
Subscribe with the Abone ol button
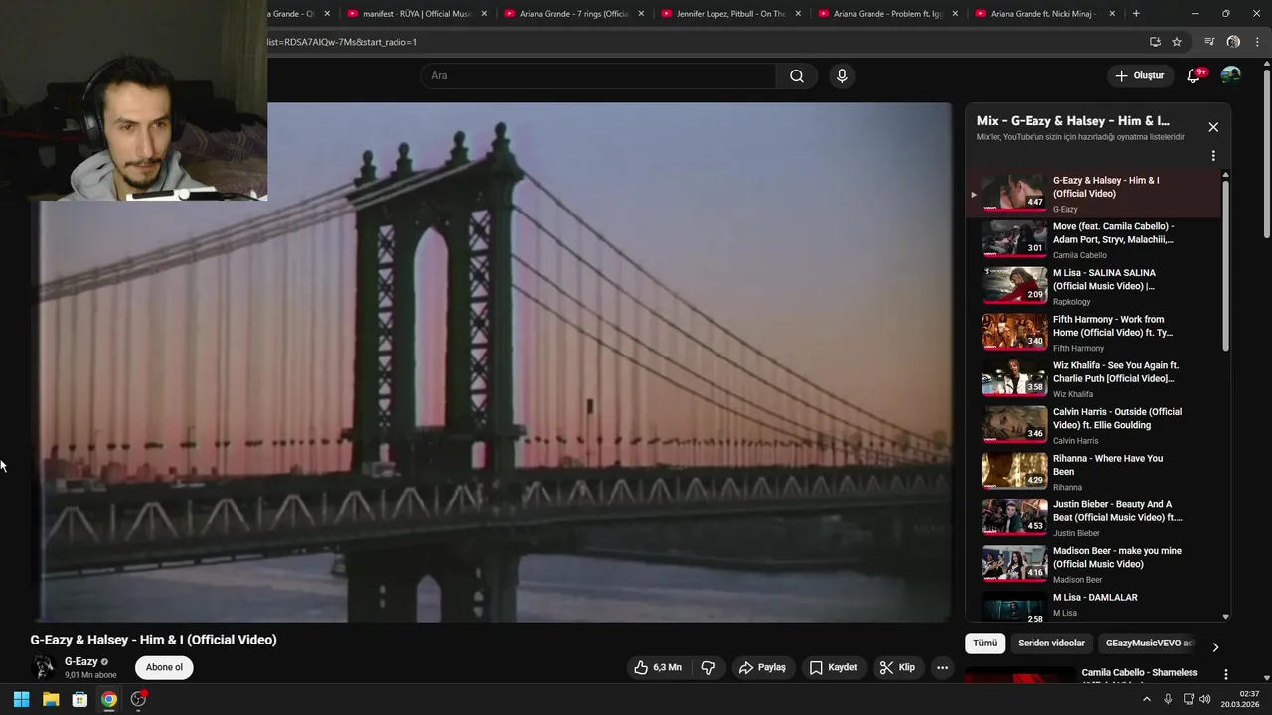164,667
